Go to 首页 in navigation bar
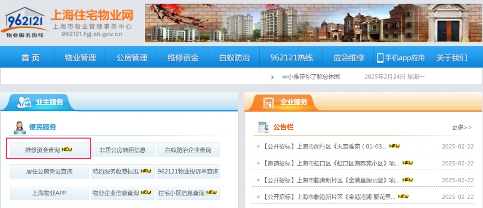 tap(30, 57)
